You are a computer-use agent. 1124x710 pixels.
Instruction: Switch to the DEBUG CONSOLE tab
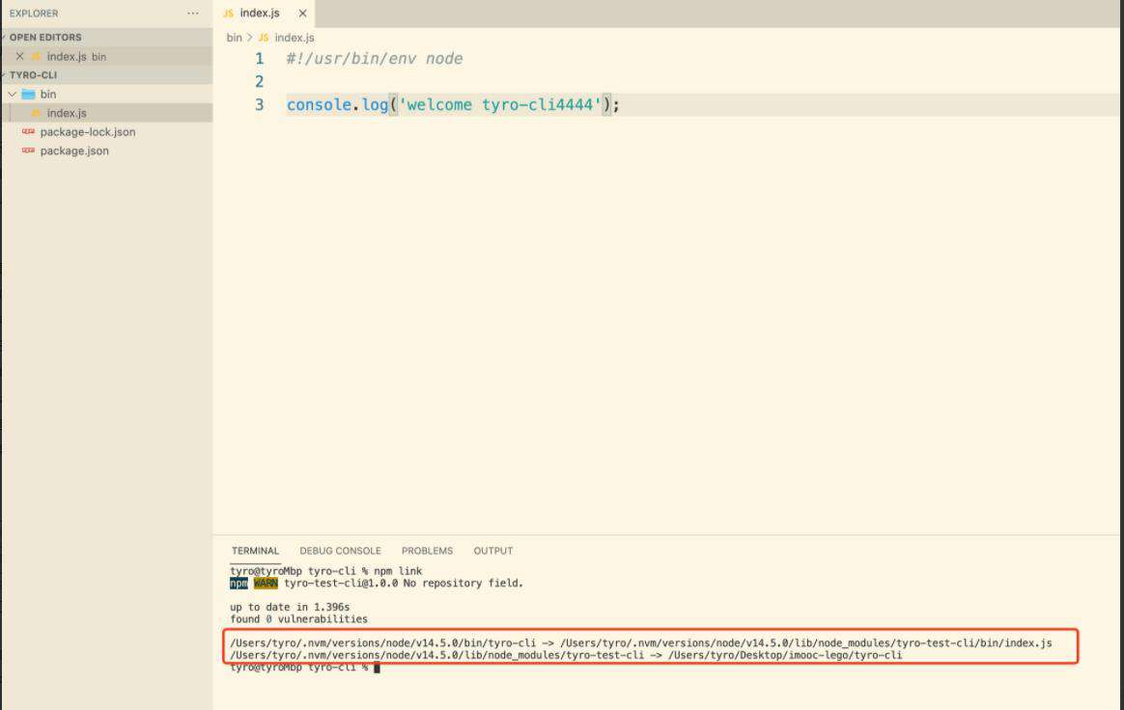pos(341,551)
